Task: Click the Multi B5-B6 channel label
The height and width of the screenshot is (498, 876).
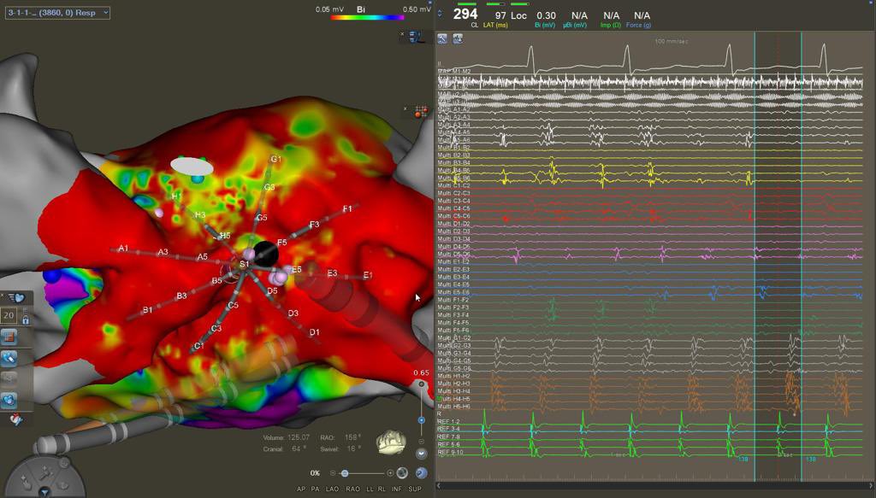Action: coord(454,179)
